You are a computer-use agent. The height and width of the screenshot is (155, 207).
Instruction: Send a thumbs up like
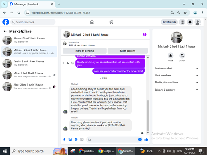click(x=146, y=140)
